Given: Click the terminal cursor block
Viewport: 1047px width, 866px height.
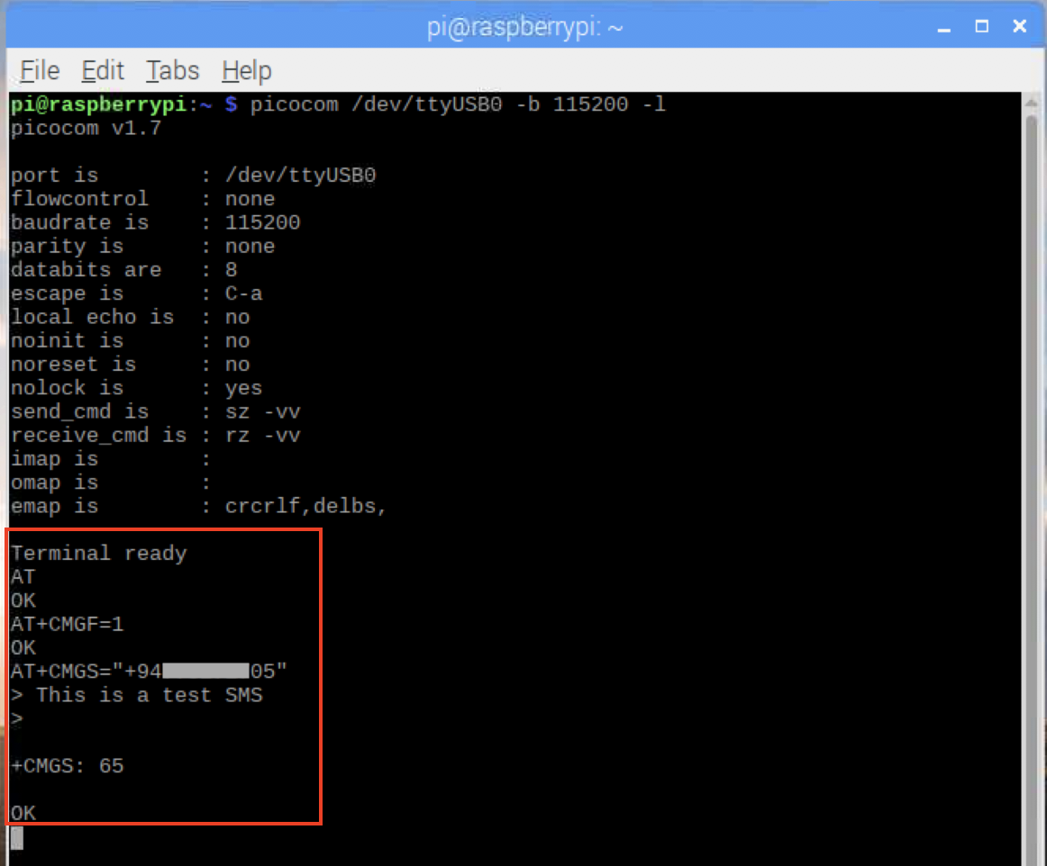Looking at the screenshot, I should pyautogui.click(x=17, y=838).
